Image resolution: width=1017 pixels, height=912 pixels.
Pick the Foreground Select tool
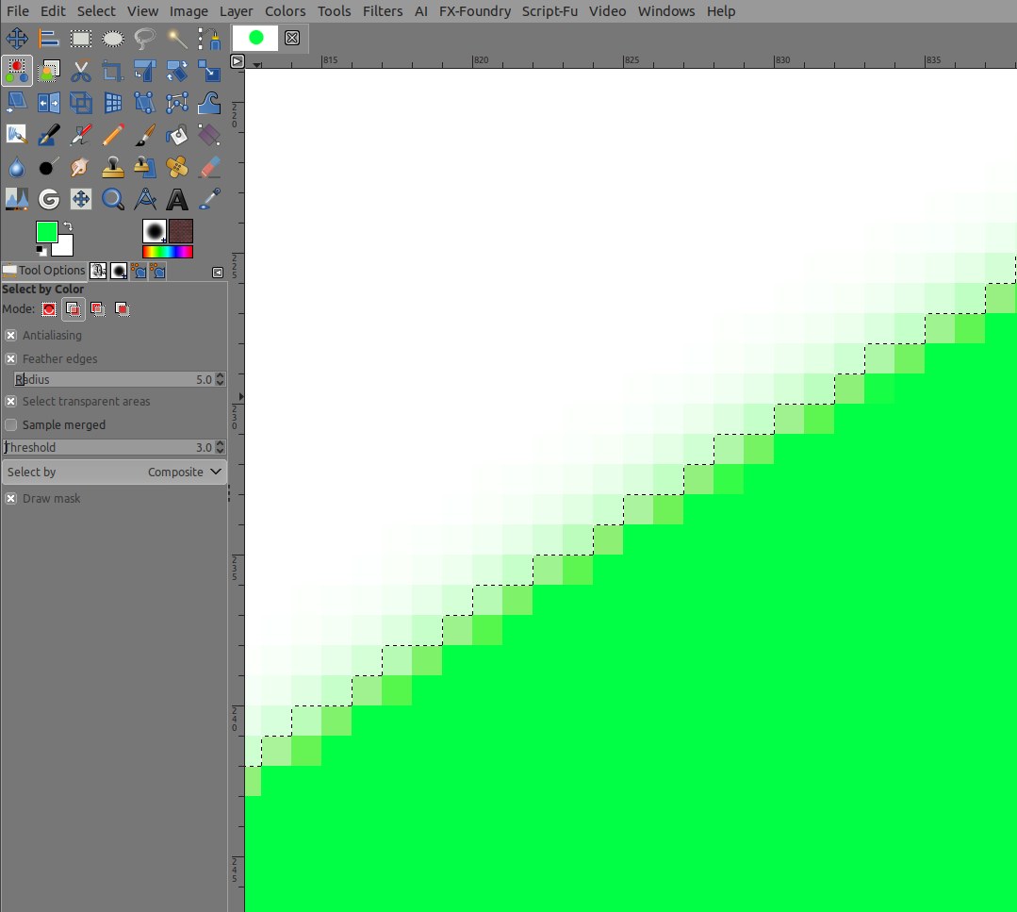(x=49, y=71)
